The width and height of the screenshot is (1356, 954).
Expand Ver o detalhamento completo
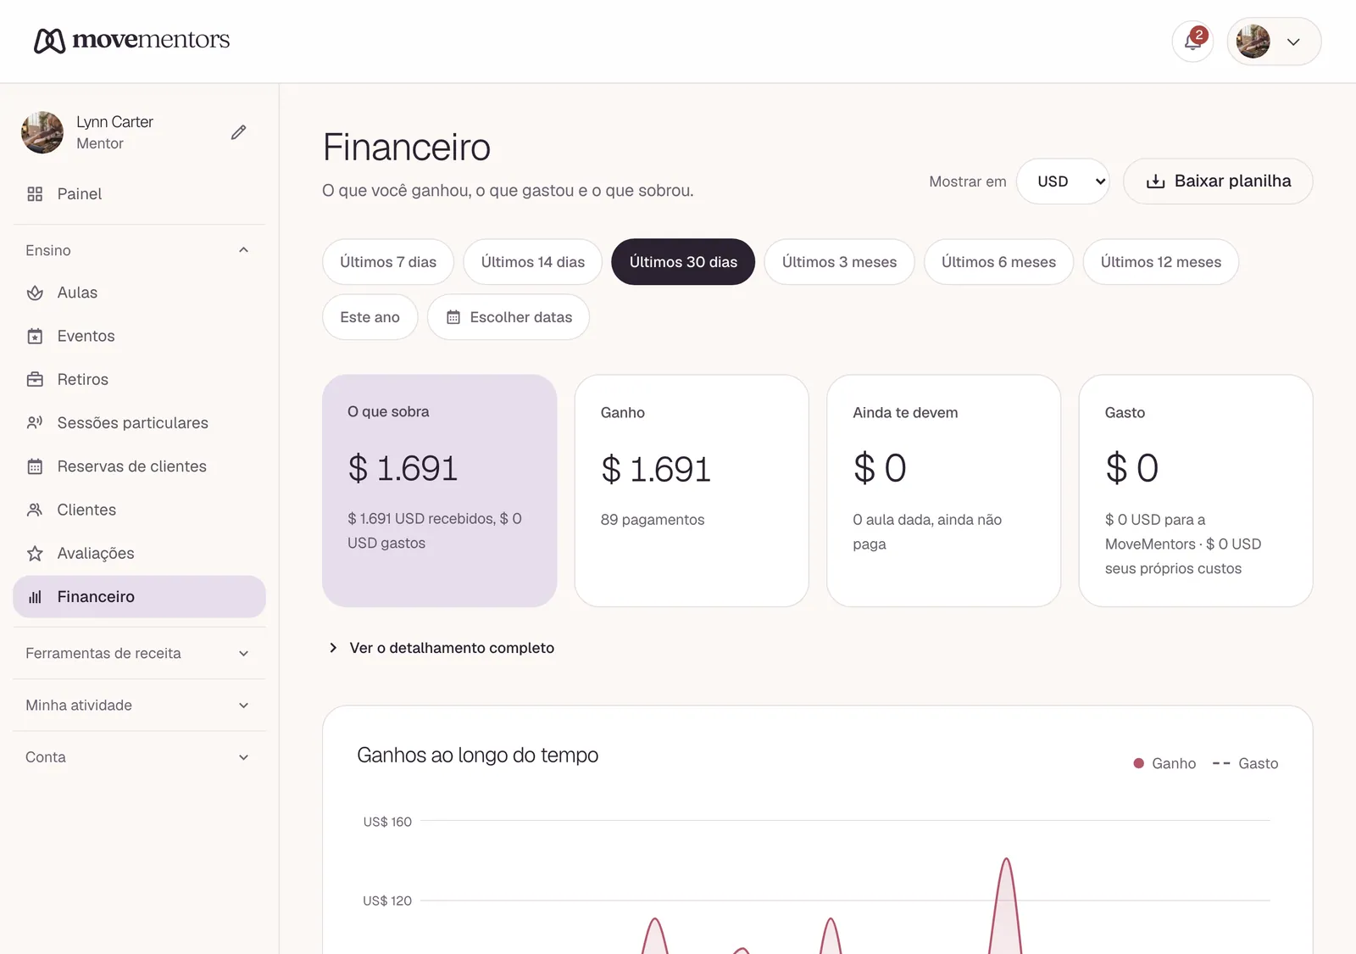pos(441,648)
